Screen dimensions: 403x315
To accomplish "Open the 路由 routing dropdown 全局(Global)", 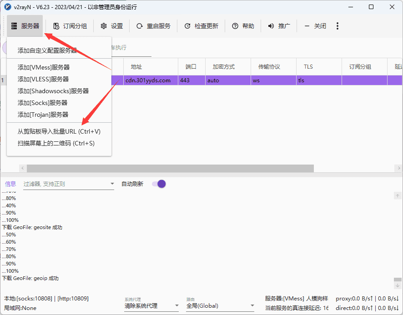I will tap(220, 306).
